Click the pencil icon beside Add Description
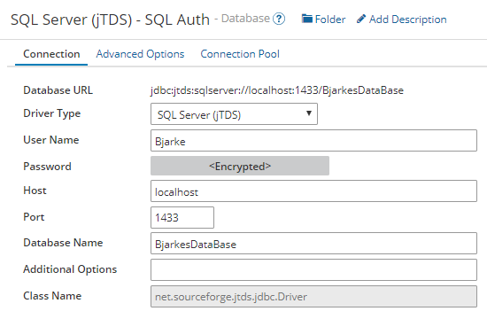487x319 pixels. (x=361, y=19)
